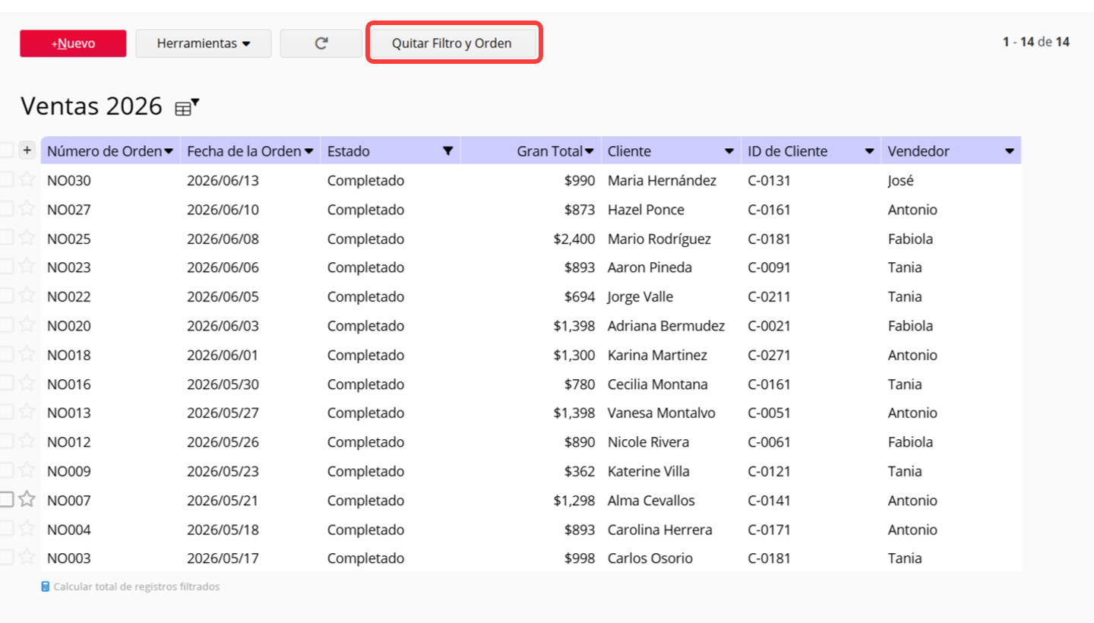
Task: Open the record for Mario Rodríguez
Action: pos(659,239)
